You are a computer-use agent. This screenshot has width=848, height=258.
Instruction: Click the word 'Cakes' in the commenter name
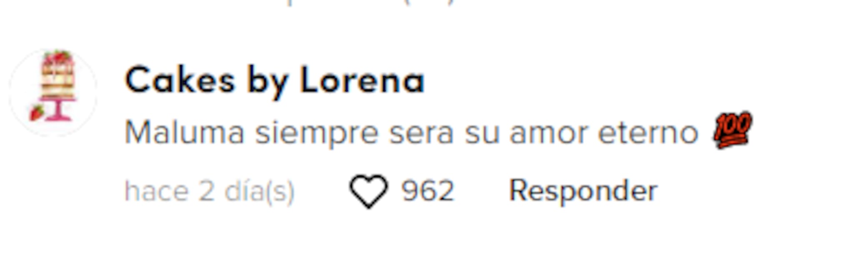pos(180,79)
